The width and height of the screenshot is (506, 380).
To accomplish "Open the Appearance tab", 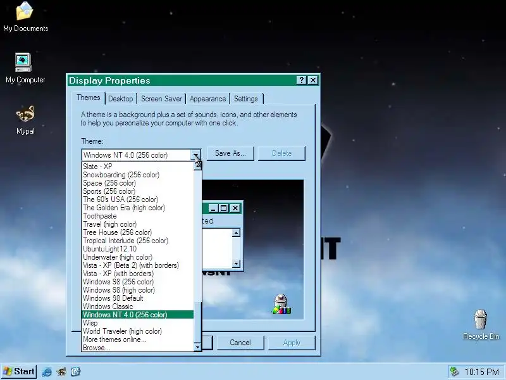I will tap(208, 99).
